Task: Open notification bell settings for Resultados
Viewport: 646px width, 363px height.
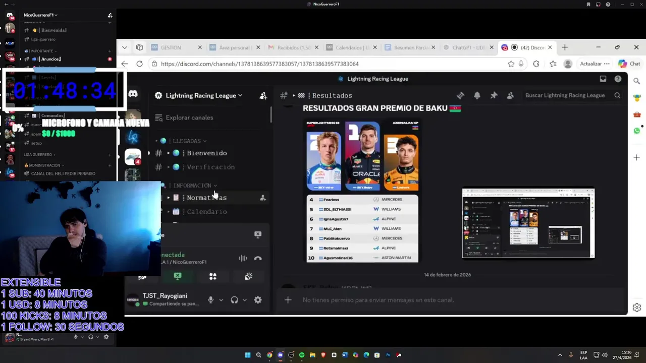Action: (477, 95)
